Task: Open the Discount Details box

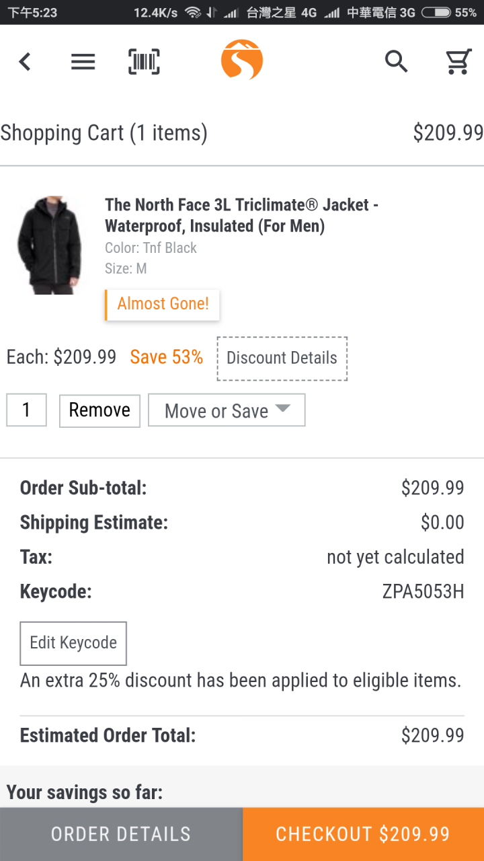Action: point(282,358)
